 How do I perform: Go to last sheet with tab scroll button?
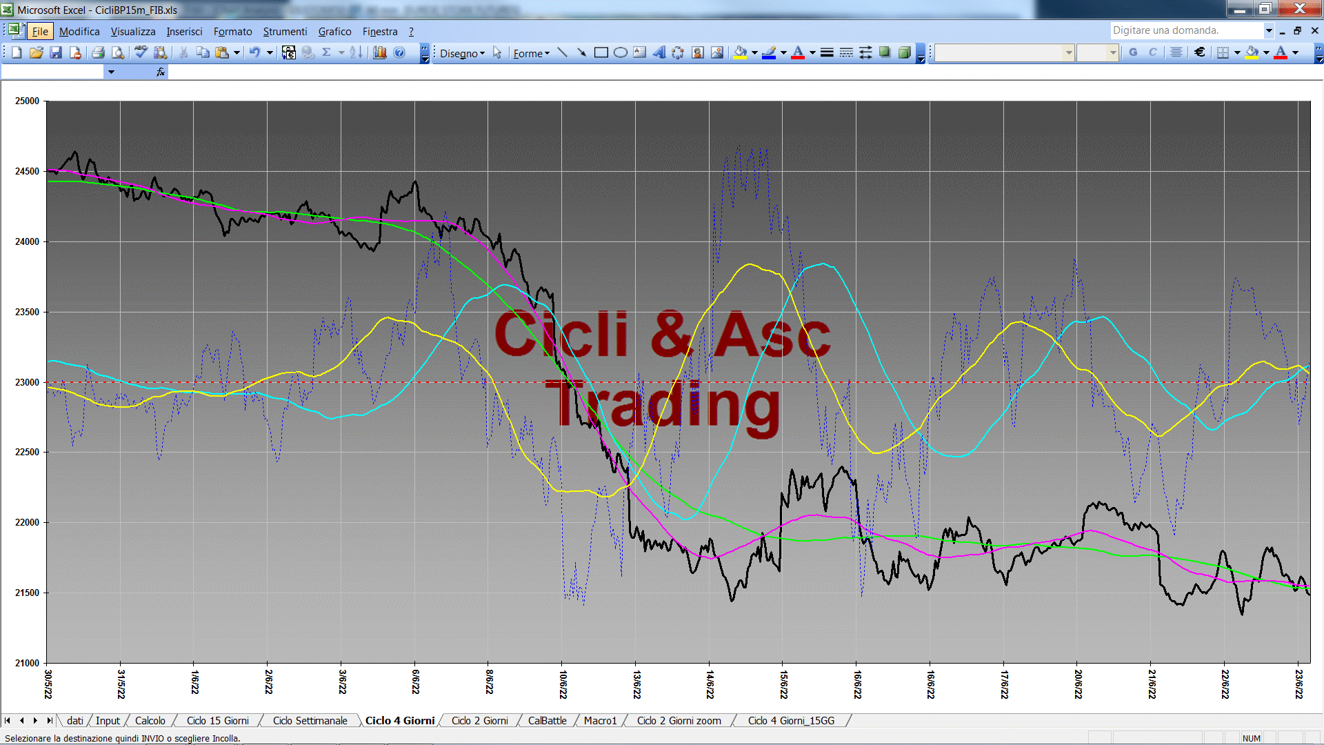pos(49,720)
